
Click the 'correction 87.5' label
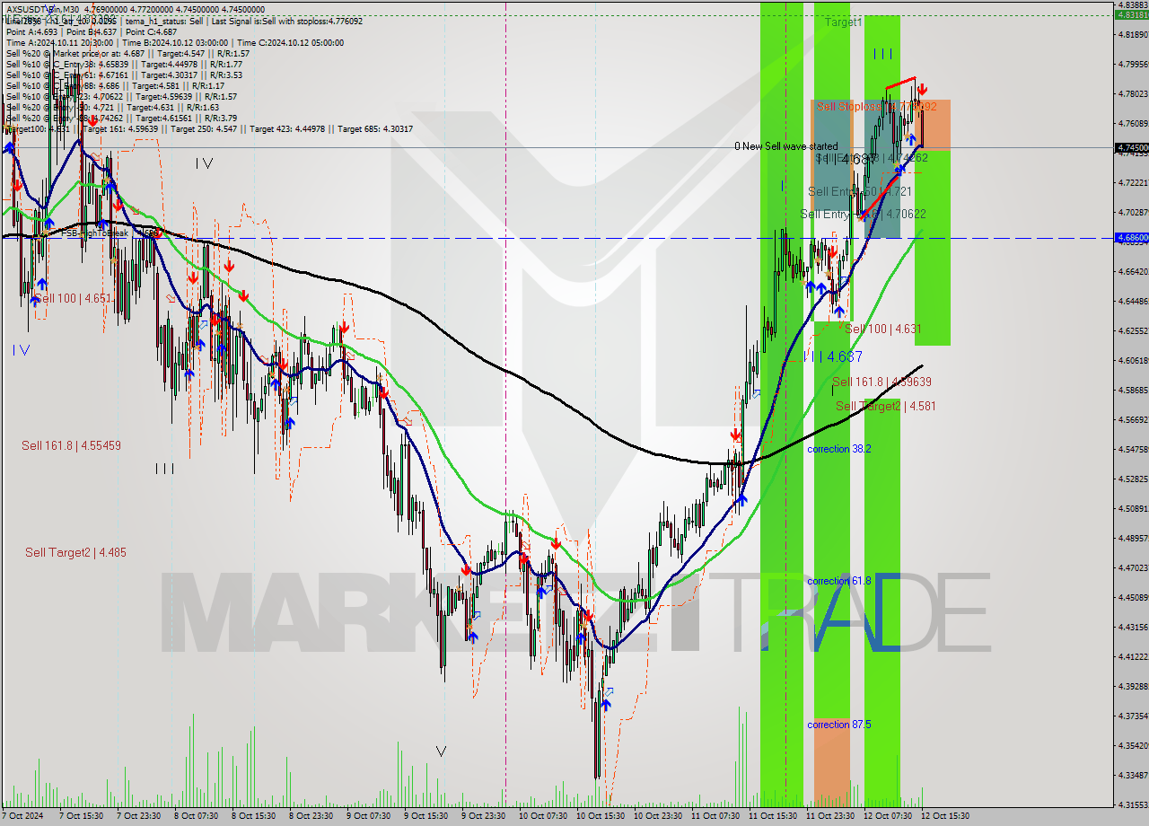pyautogui.click(x=839, y=725)
